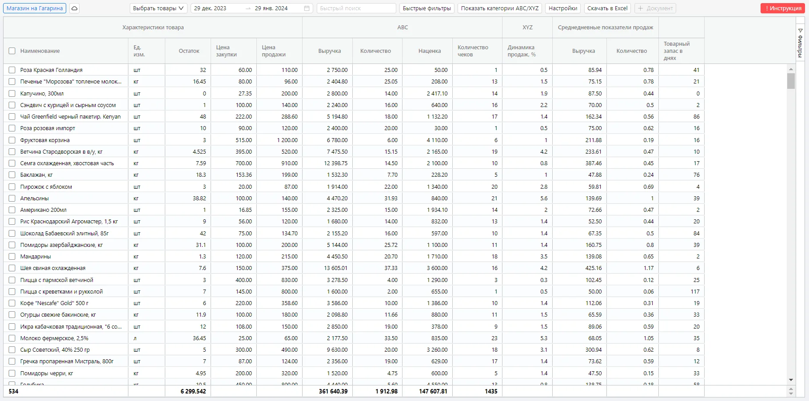809x401 pixels.
Task: Click the table scrollbar up arrow
Action: click(791, 69)
